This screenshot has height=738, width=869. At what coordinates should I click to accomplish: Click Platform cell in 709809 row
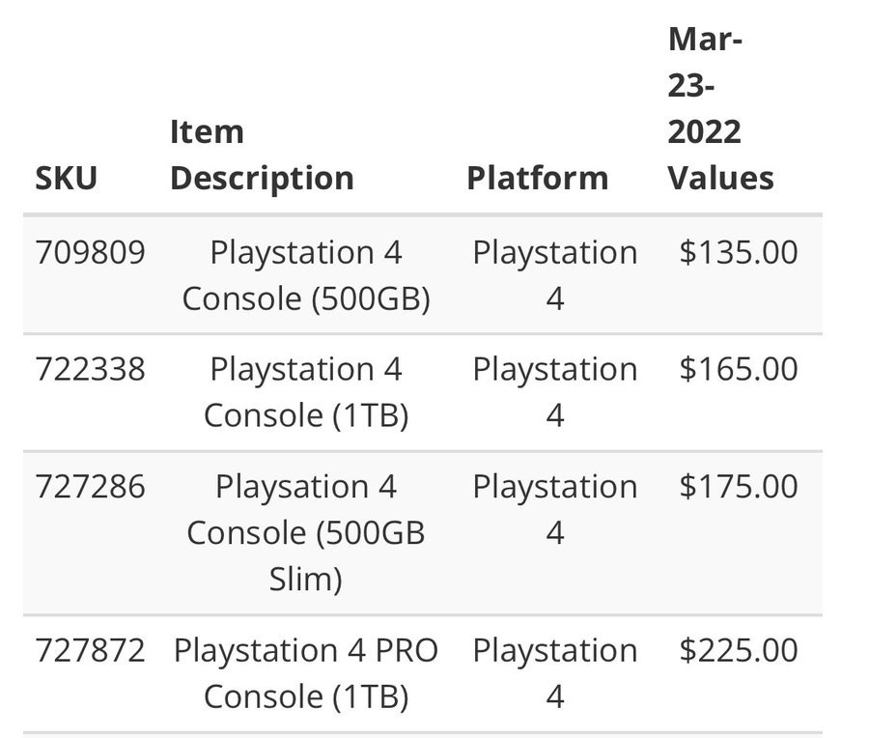555,275
